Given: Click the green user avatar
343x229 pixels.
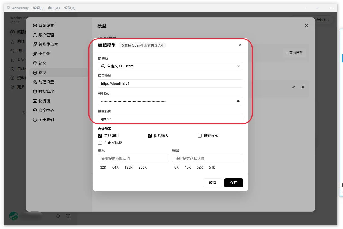Looking at the screenshot, I should tap(14, 216).
